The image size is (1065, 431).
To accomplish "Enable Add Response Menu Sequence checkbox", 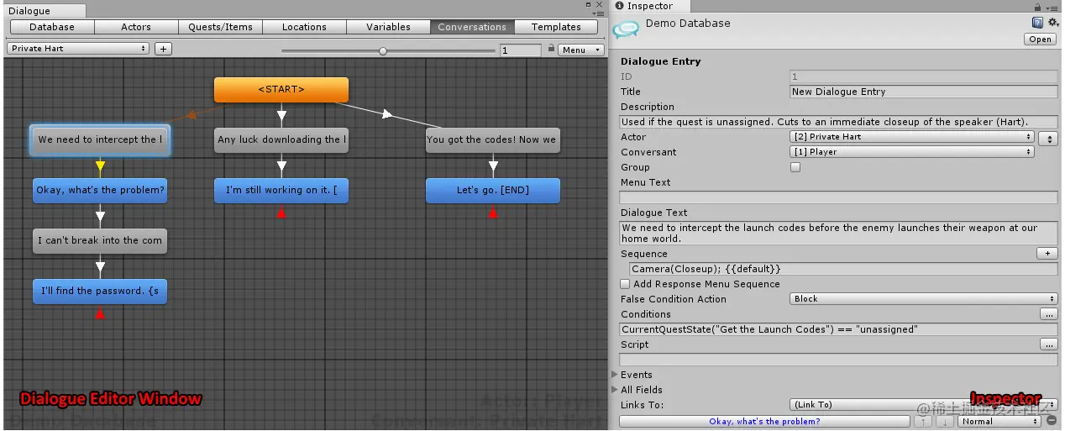I will pos(625,284).
